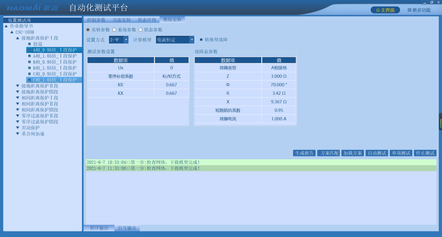The width and height of the screenshot is (442, 237).
Task: Select the 系统参数 radio button
Action: (114, 30)
